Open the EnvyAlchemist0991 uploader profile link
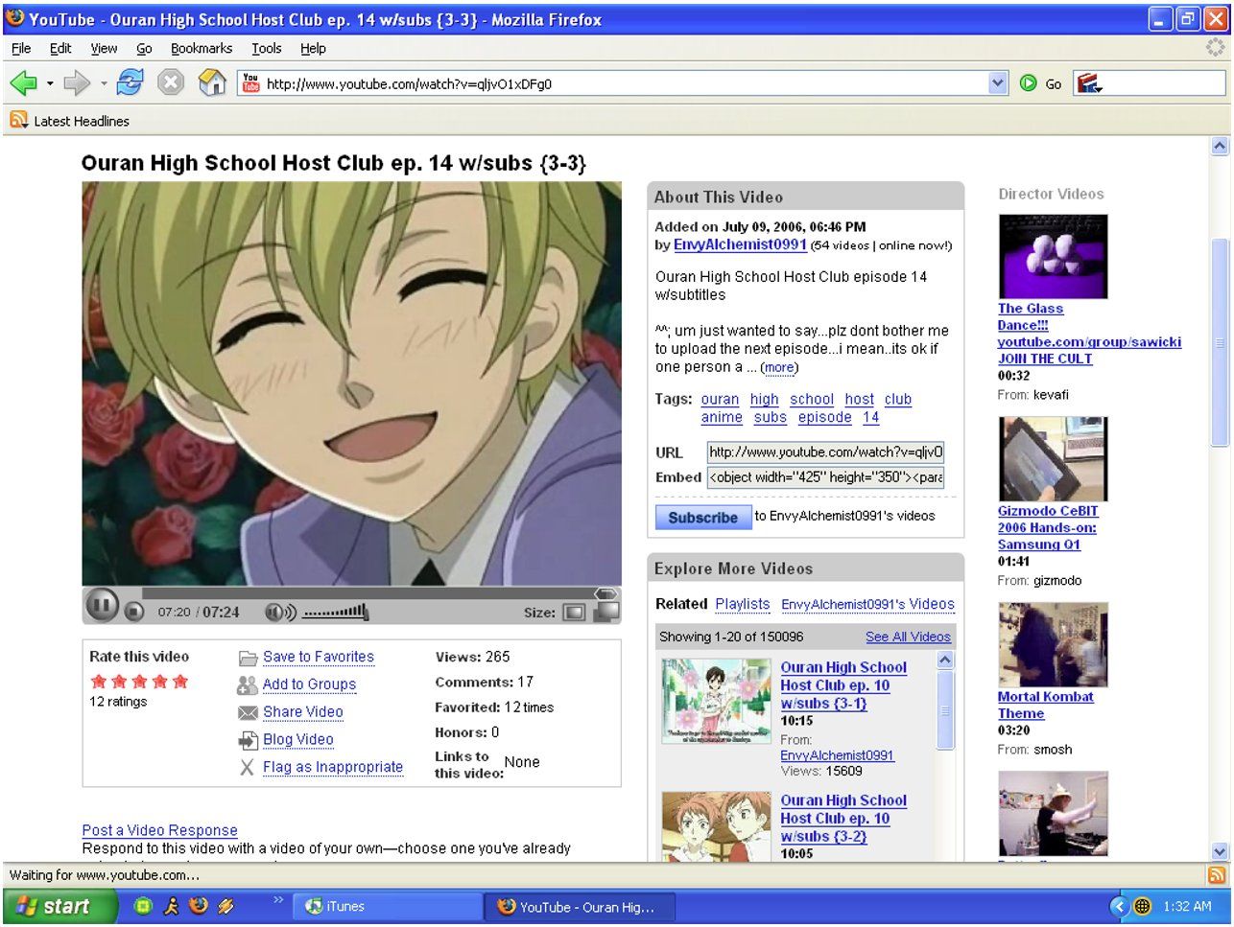 (740, 244)
